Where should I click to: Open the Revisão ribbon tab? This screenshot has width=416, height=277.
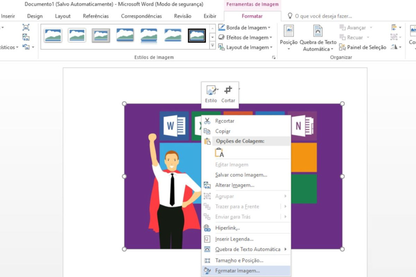182,16
